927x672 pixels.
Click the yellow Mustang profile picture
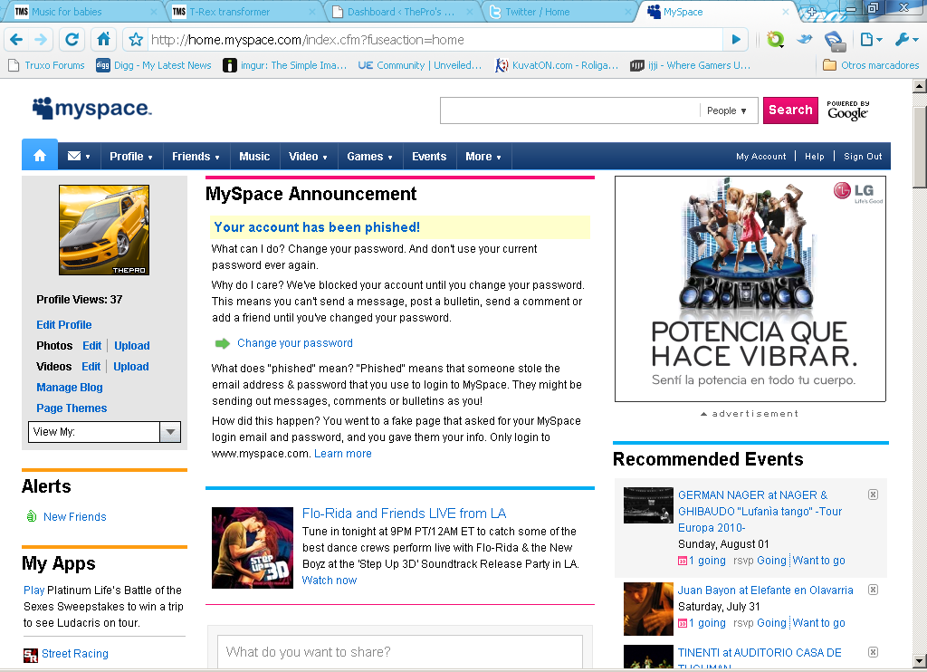click(x=104, y=230)
